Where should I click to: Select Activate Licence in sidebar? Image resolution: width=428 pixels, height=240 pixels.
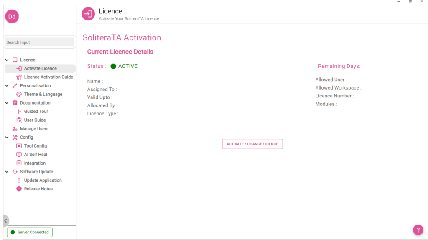point(41,69)
